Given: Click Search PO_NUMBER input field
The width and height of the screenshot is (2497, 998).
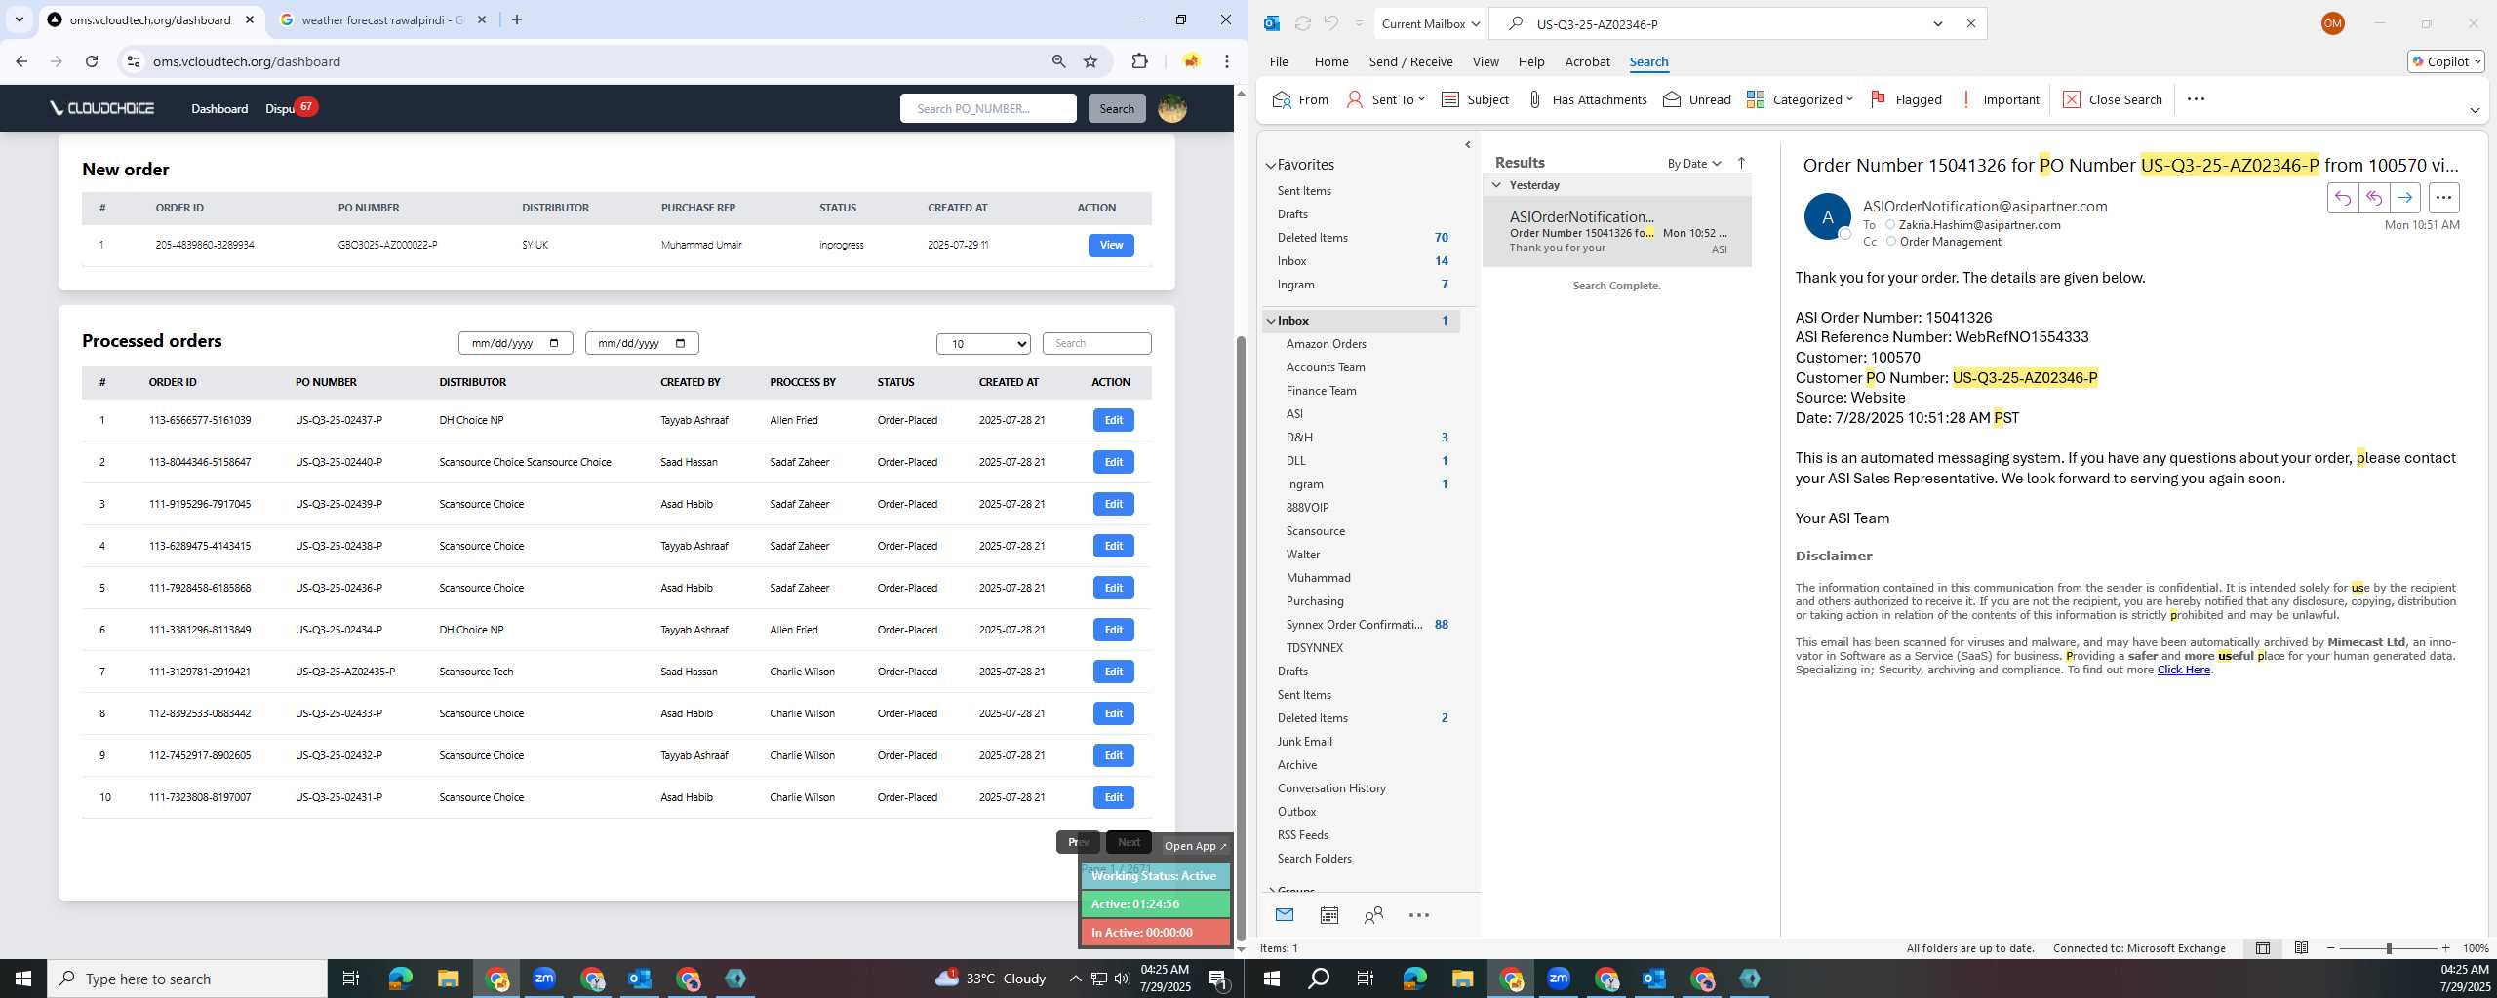Looking at the screenshot, I should pyautogui.click(x=988, y=108).
